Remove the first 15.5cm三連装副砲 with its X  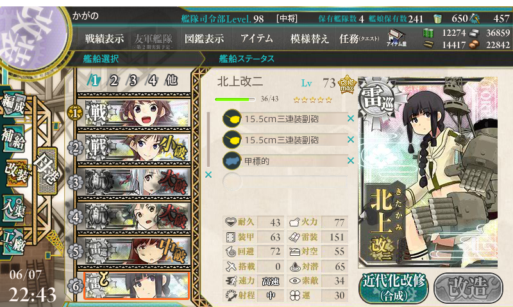pyautogui.click(x=350, y=118)
